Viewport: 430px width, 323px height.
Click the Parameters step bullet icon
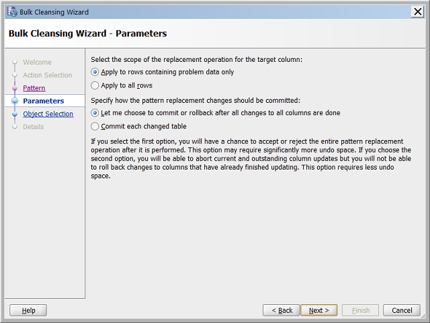point(14,101)
